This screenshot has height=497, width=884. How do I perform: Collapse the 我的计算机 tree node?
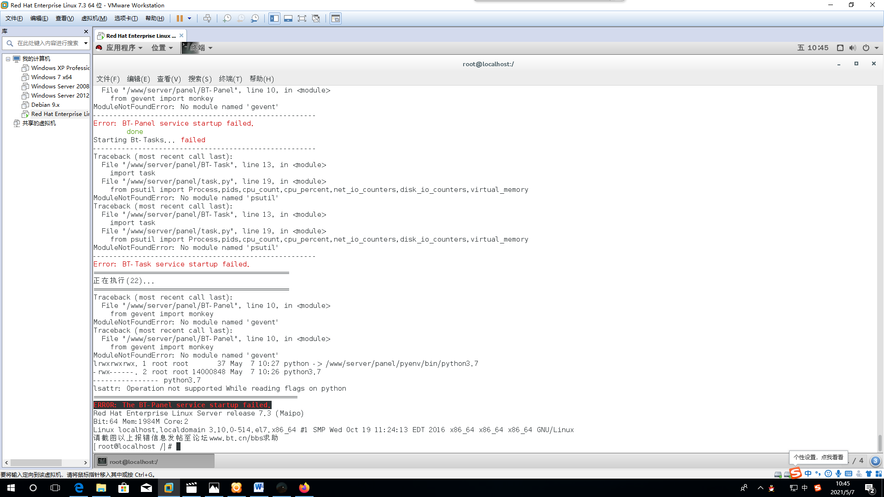(x=8, y=59)
